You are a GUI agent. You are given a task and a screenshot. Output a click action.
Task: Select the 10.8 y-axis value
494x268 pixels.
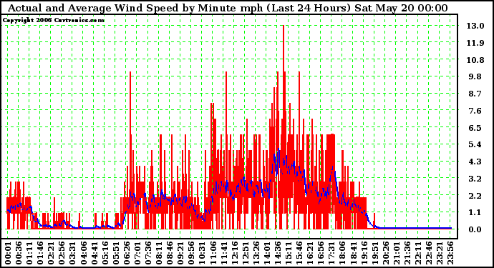475,60
